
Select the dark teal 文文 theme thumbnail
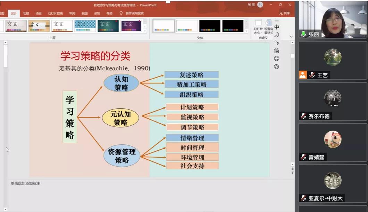pyautogui.click(x=108, y=26)
